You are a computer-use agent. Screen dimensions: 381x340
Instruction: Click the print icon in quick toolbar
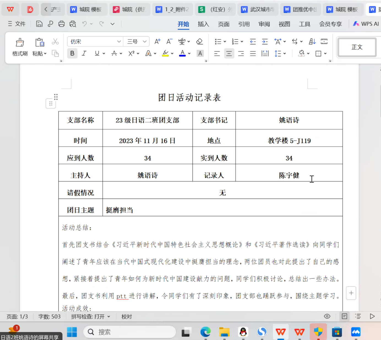tap(61, 24)
